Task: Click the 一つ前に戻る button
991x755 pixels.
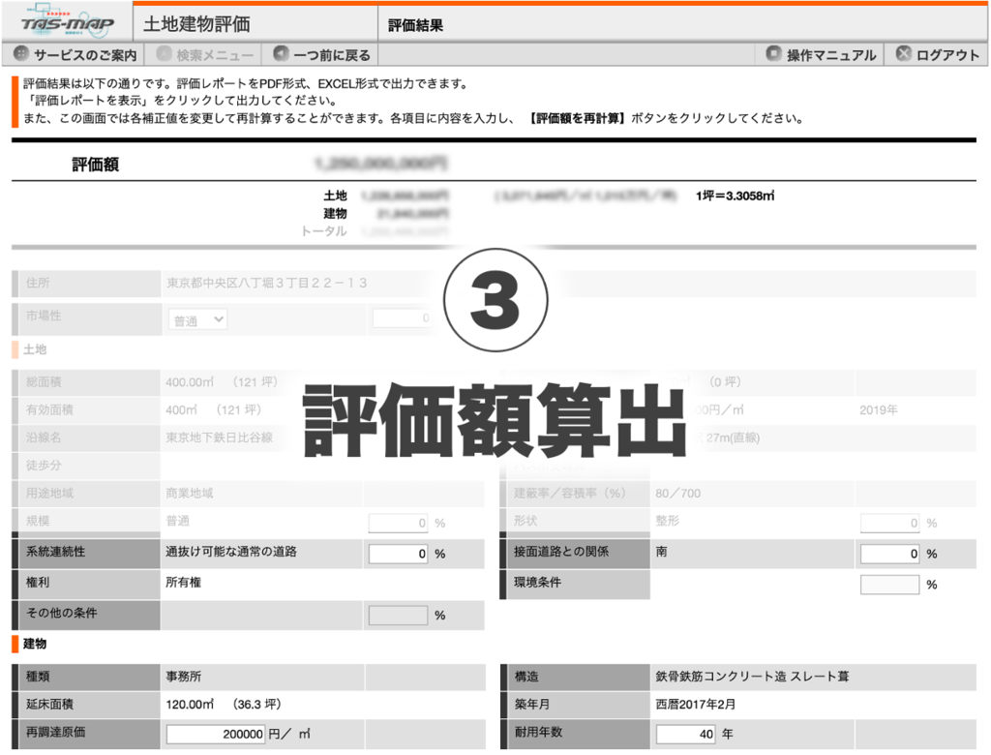Action: (x=319, y=54)
